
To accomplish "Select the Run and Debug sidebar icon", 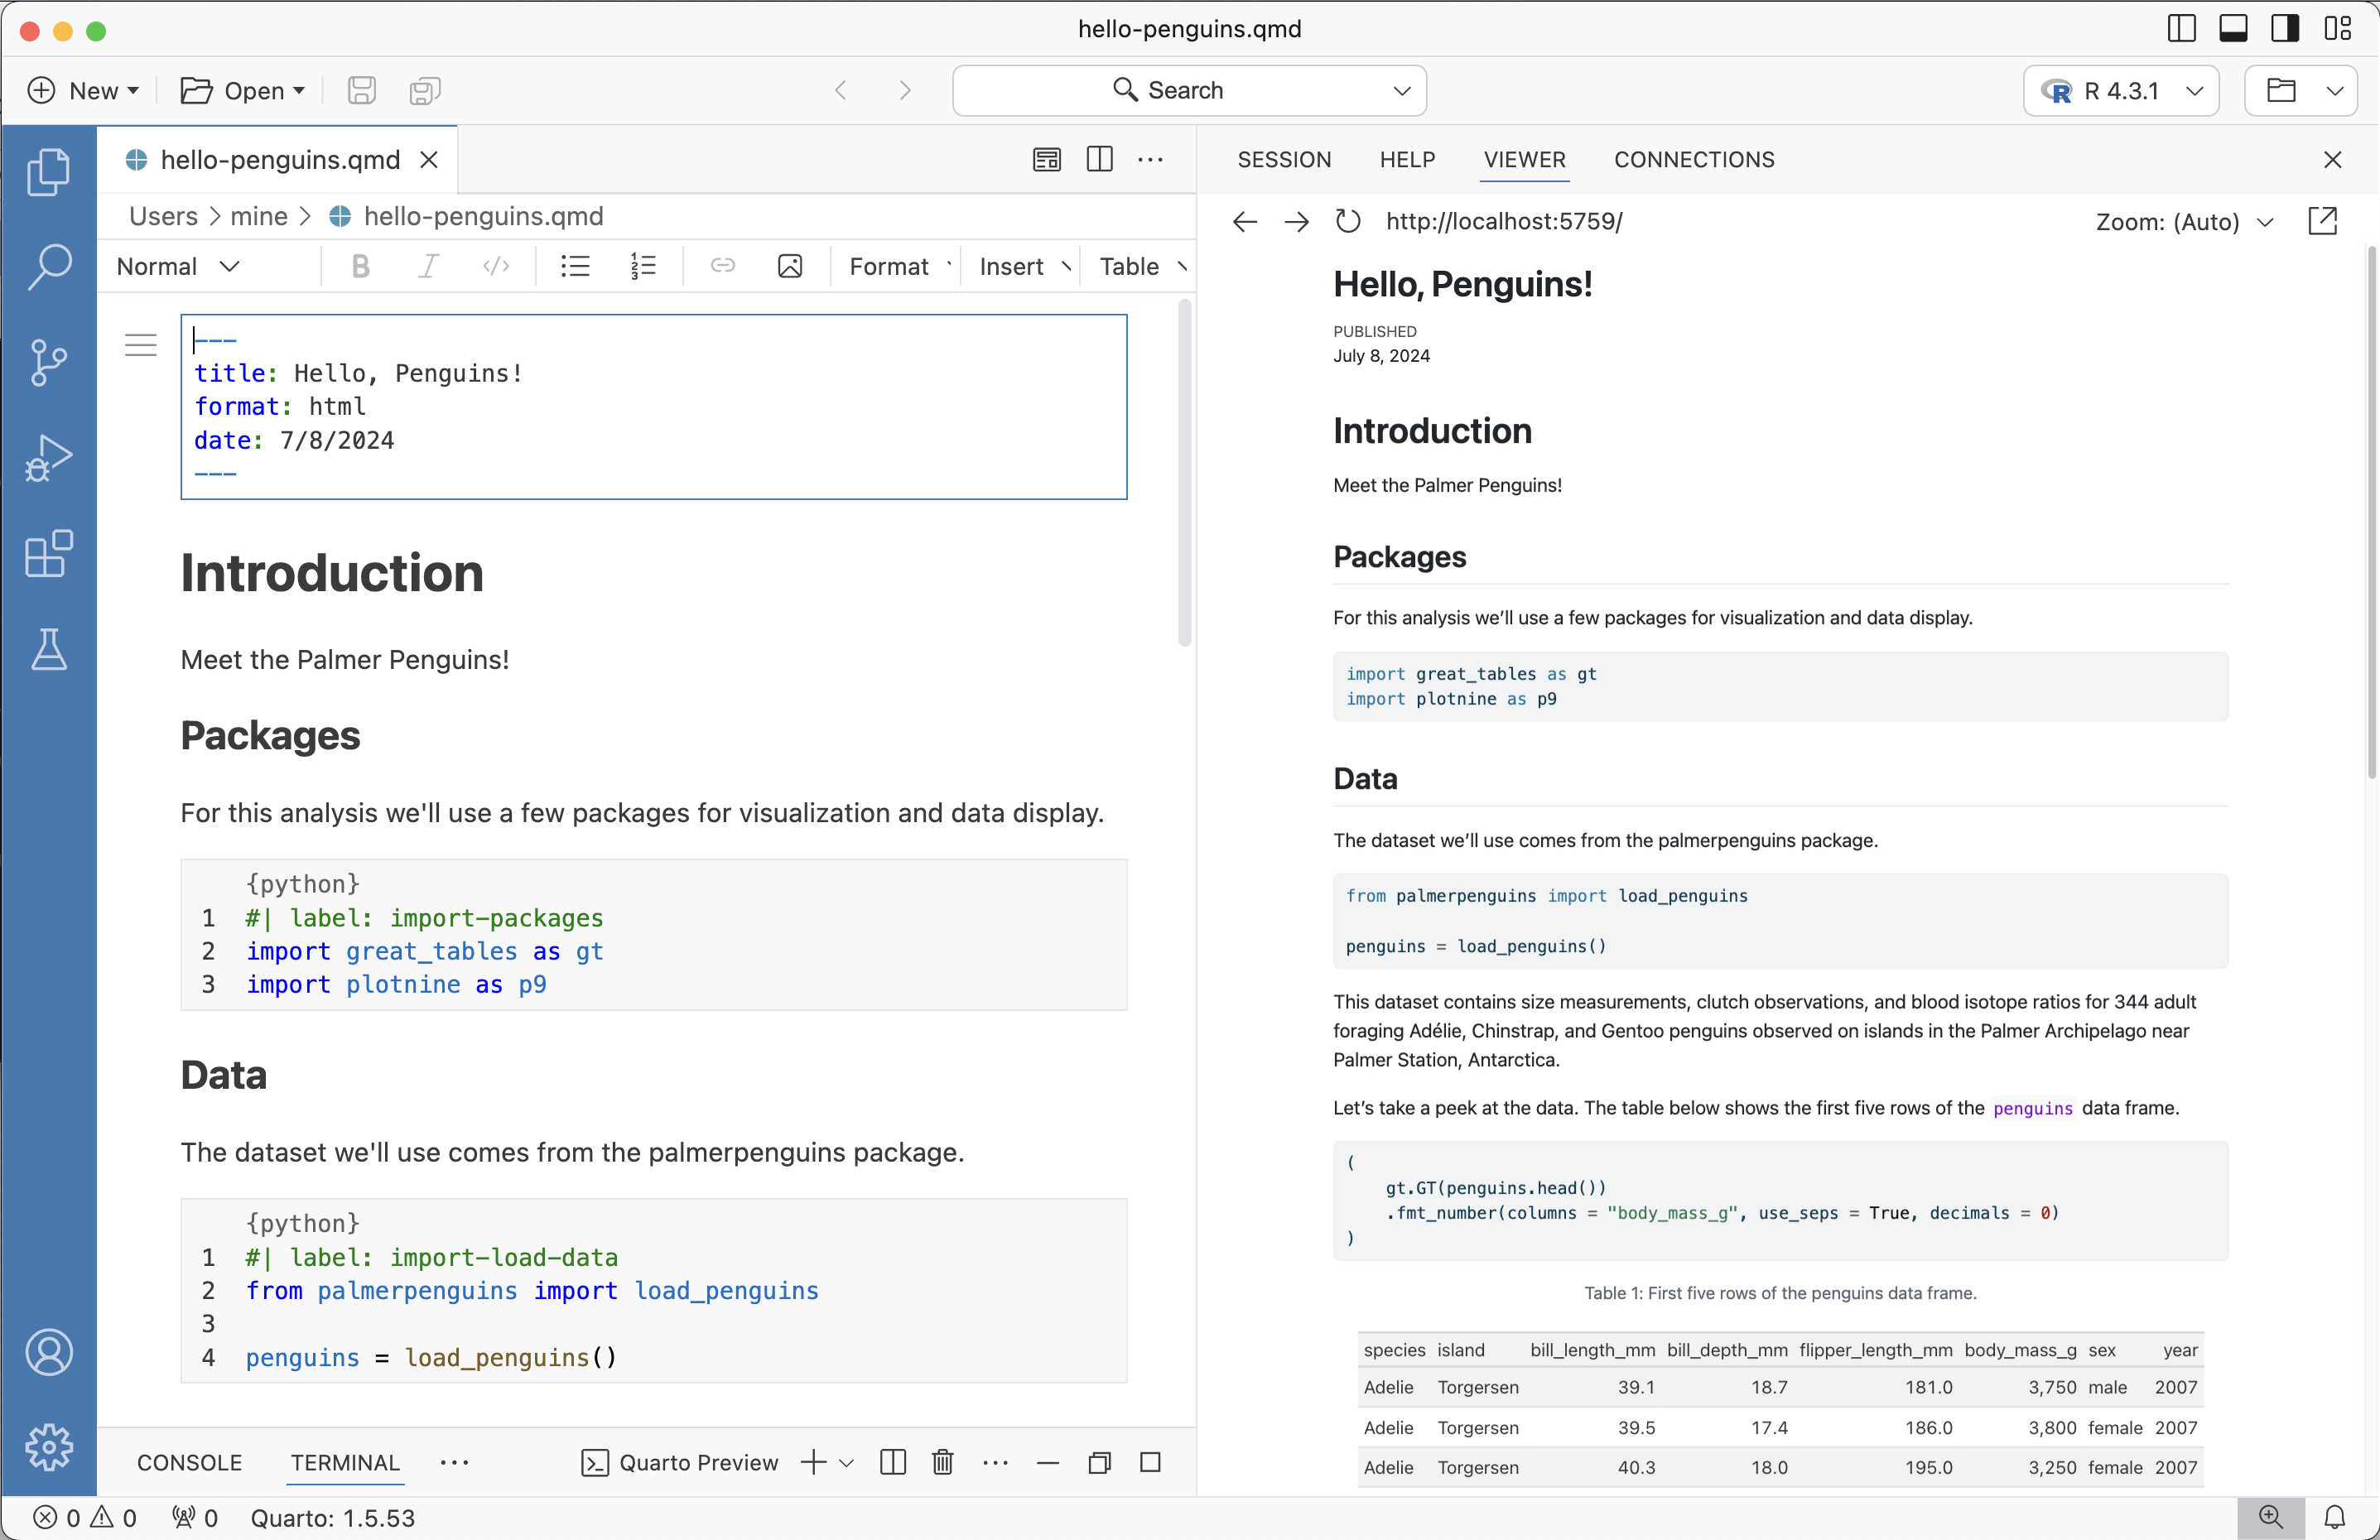I will point(48,457).
